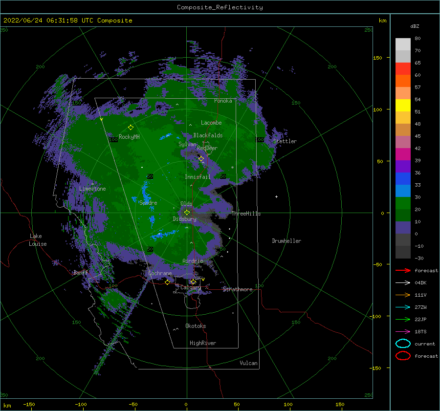Click the green 22JP arrow legend icon
This screenshot has height=411, width=440.
pos(403,319)
